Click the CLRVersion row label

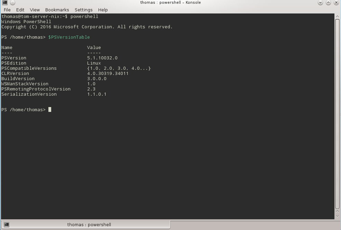(x=15, y=74)
